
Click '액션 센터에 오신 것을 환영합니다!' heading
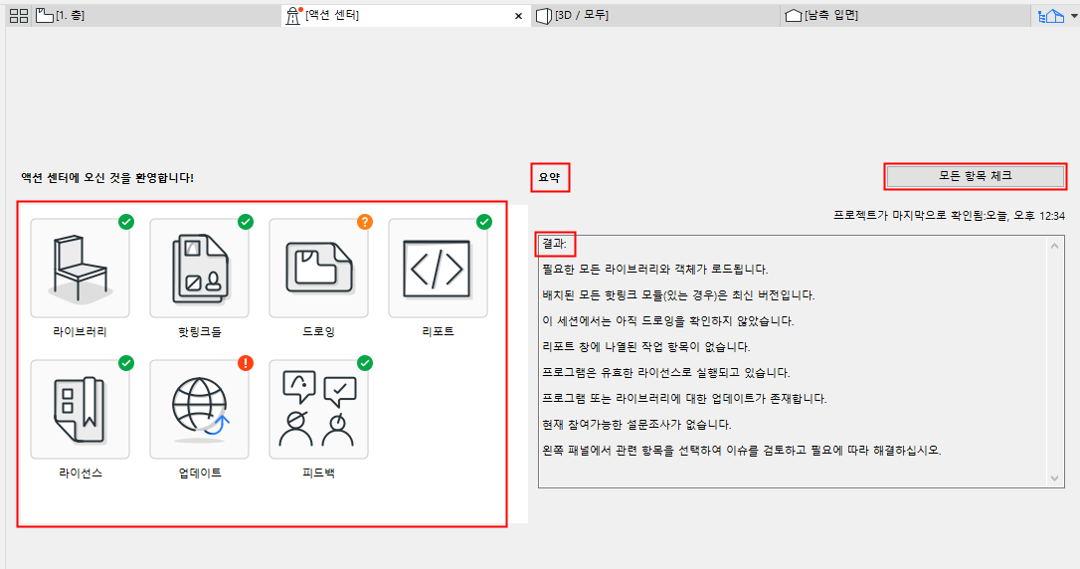click(x=107, y=178)
